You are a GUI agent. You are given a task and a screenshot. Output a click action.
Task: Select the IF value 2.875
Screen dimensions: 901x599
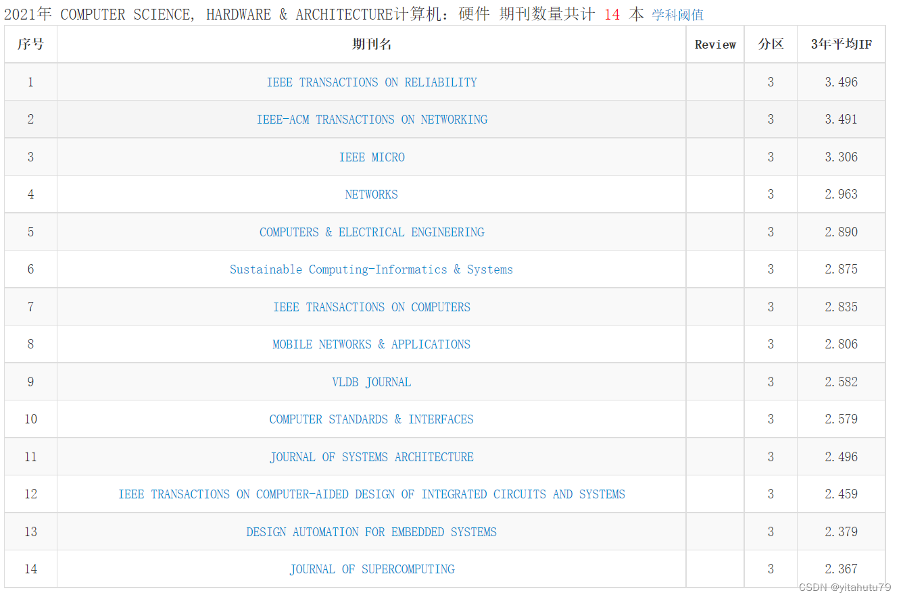click(842, 269)
